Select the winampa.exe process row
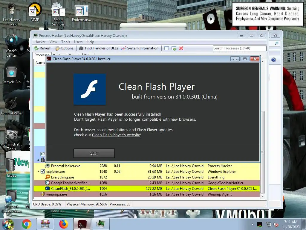This screenshot has height=230, width=306. (147, 194)
